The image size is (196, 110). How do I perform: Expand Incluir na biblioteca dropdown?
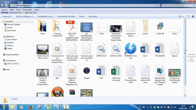[24, 16]
